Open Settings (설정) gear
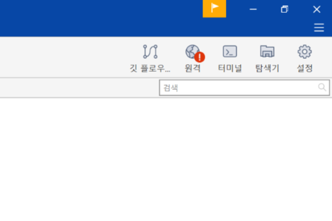Viewport: 332px width, 221px height. (305, 58)
